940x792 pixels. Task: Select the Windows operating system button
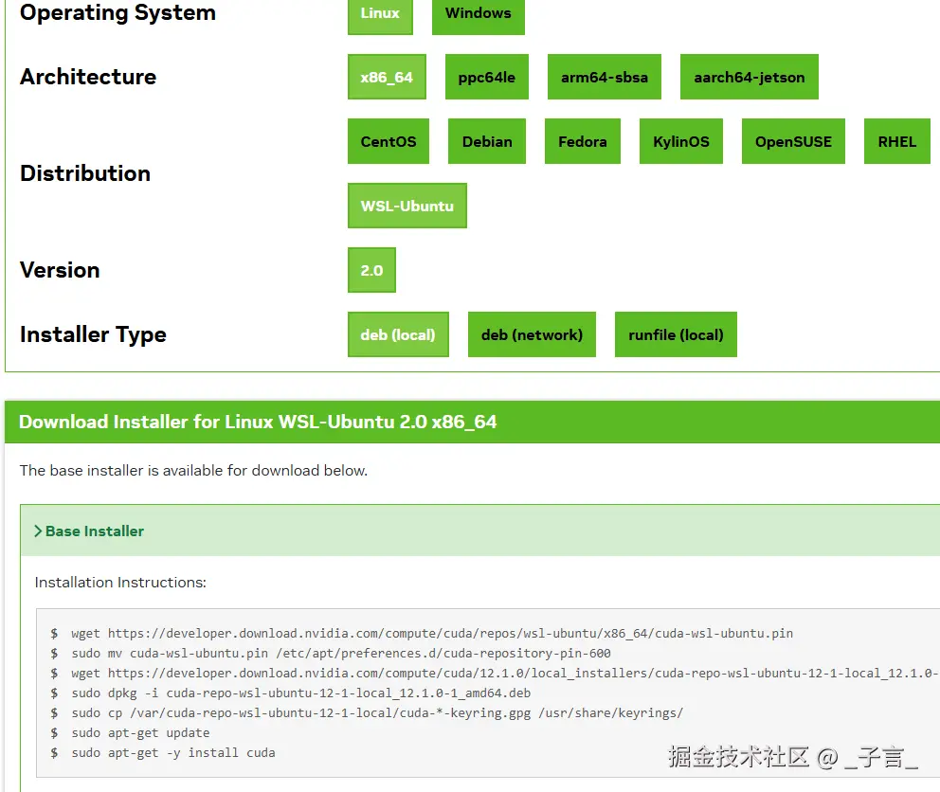point(478,15)
